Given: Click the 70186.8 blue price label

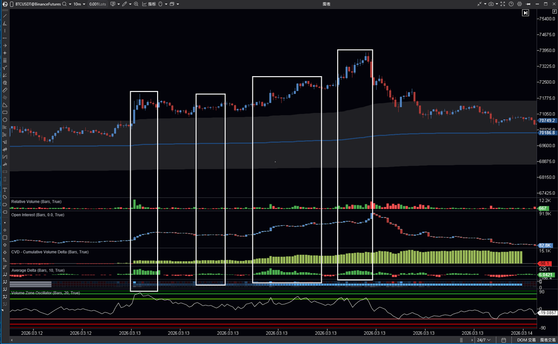Looking at the screenshot, I should coord(547,133).
